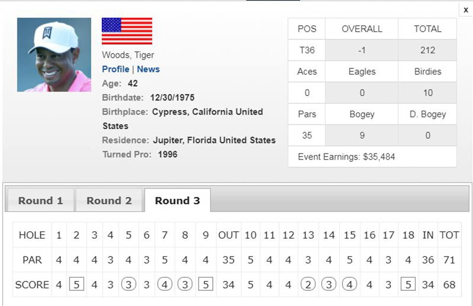The image size is (473, 306).
Task: Click the circled birdie 2 on hole 13
Action: pos(308,284)
